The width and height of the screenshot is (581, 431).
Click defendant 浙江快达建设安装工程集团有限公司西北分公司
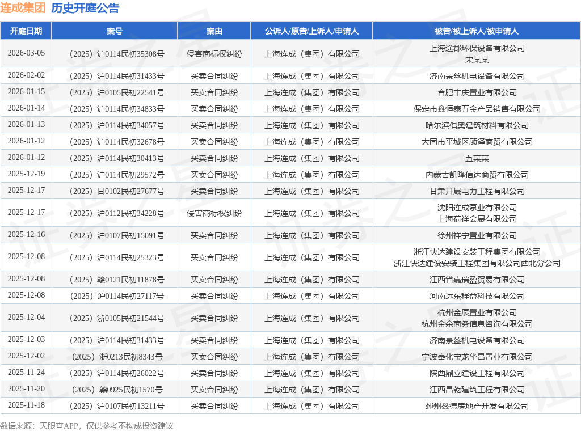pos(477,263)
